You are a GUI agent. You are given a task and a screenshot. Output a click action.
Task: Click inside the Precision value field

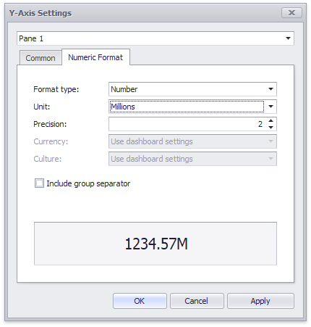coord(187,124)
